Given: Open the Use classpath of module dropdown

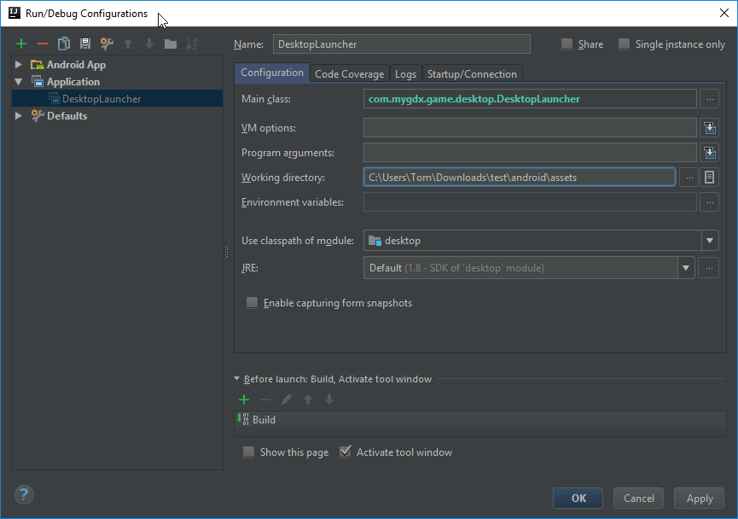Looking at the screenshot, I should (710, 241).
